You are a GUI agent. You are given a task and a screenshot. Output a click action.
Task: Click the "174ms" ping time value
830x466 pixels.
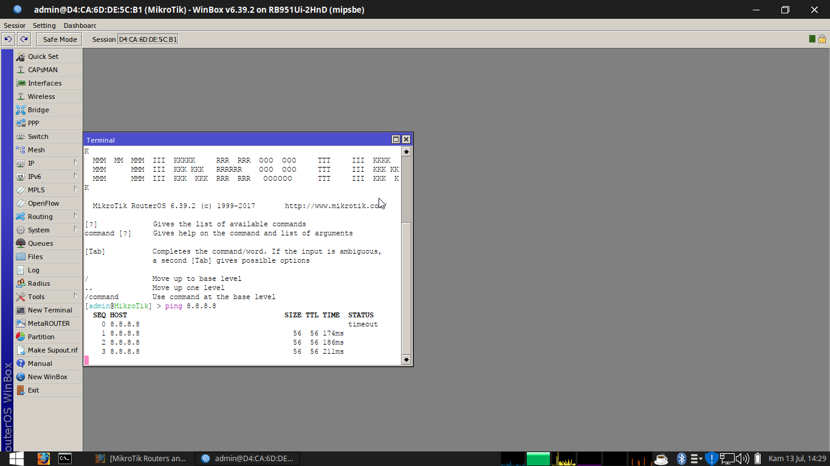[x=333, y=334]
